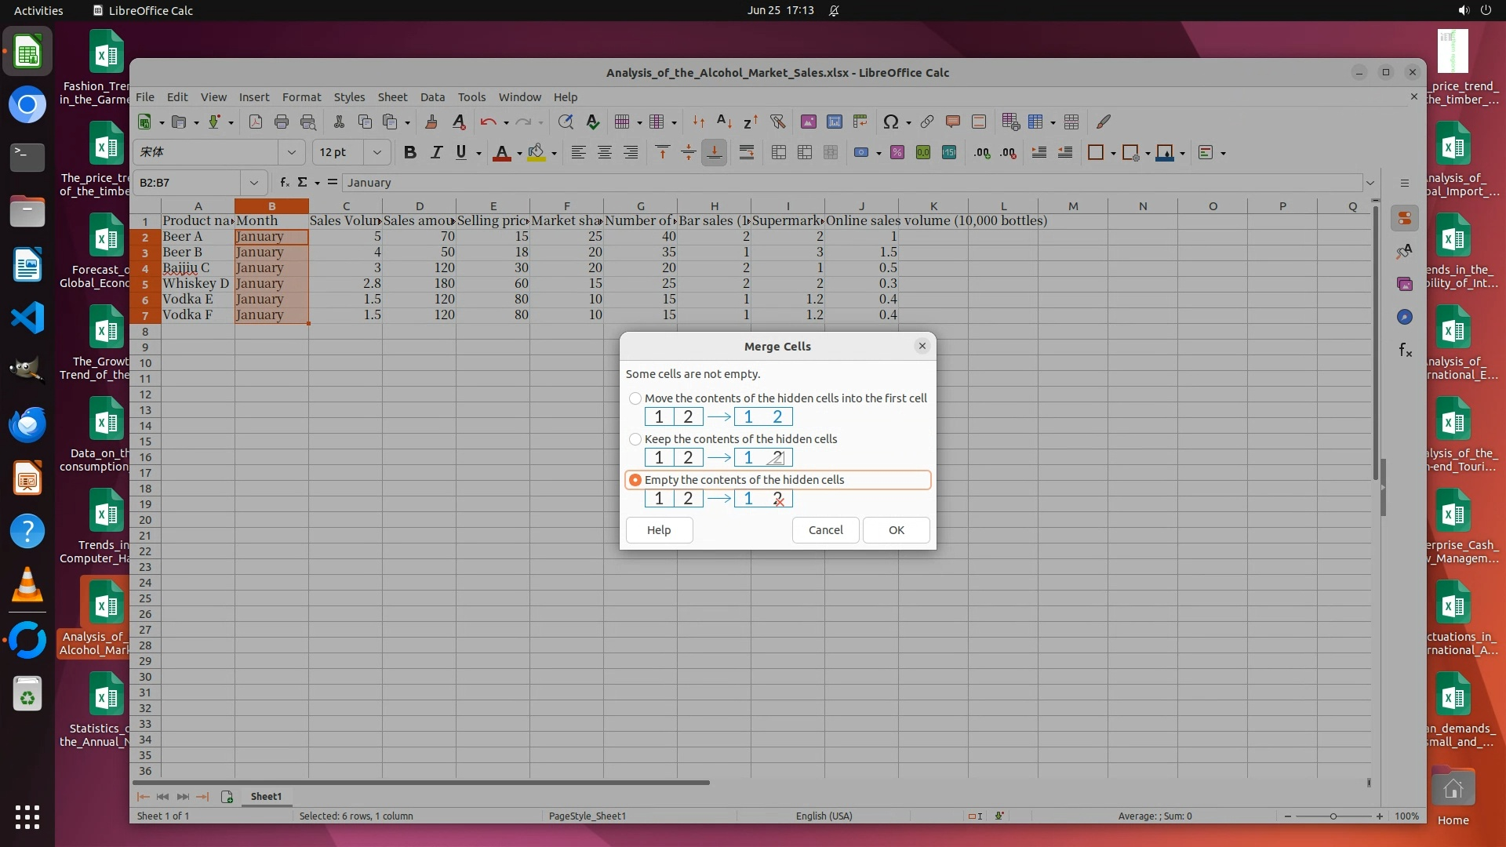This screenshot has width=1506, height=847.
Task: Click the zoom slider in status bar
Action: pos(1333,816)
